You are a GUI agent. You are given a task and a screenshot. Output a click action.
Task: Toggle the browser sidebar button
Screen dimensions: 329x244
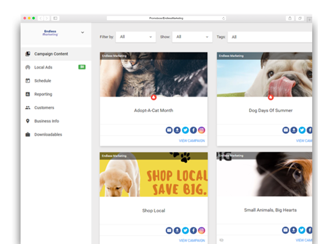click(x=55, y=18)
